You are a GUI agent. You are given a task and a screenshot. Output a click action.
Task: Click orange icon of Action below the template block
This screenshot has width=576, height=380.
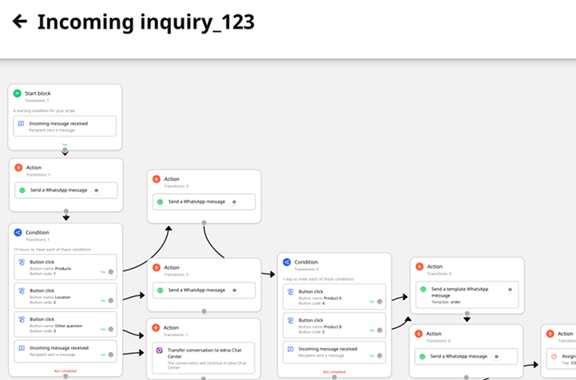[x=419, y=334]
